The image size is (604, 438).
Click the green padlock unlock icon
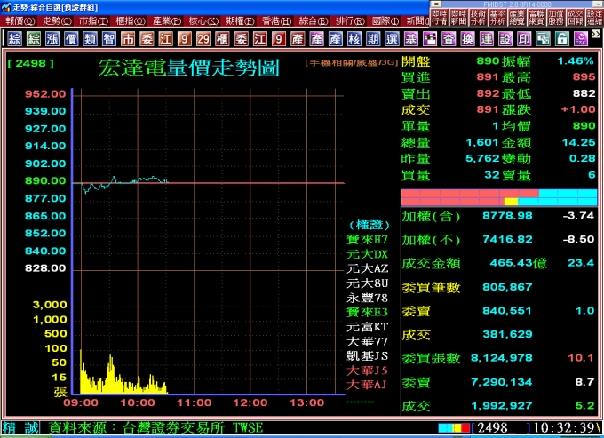point(562,39)
